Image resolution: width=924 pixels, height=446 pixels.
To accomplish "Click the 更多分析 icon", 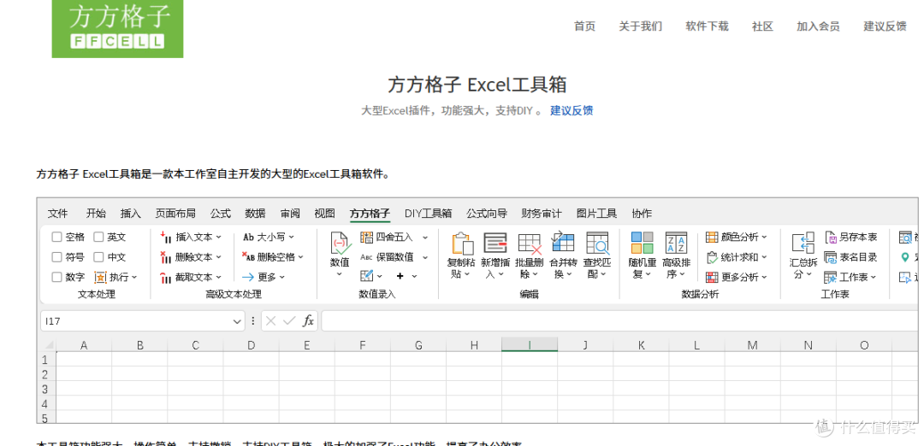I will (712, 277).
